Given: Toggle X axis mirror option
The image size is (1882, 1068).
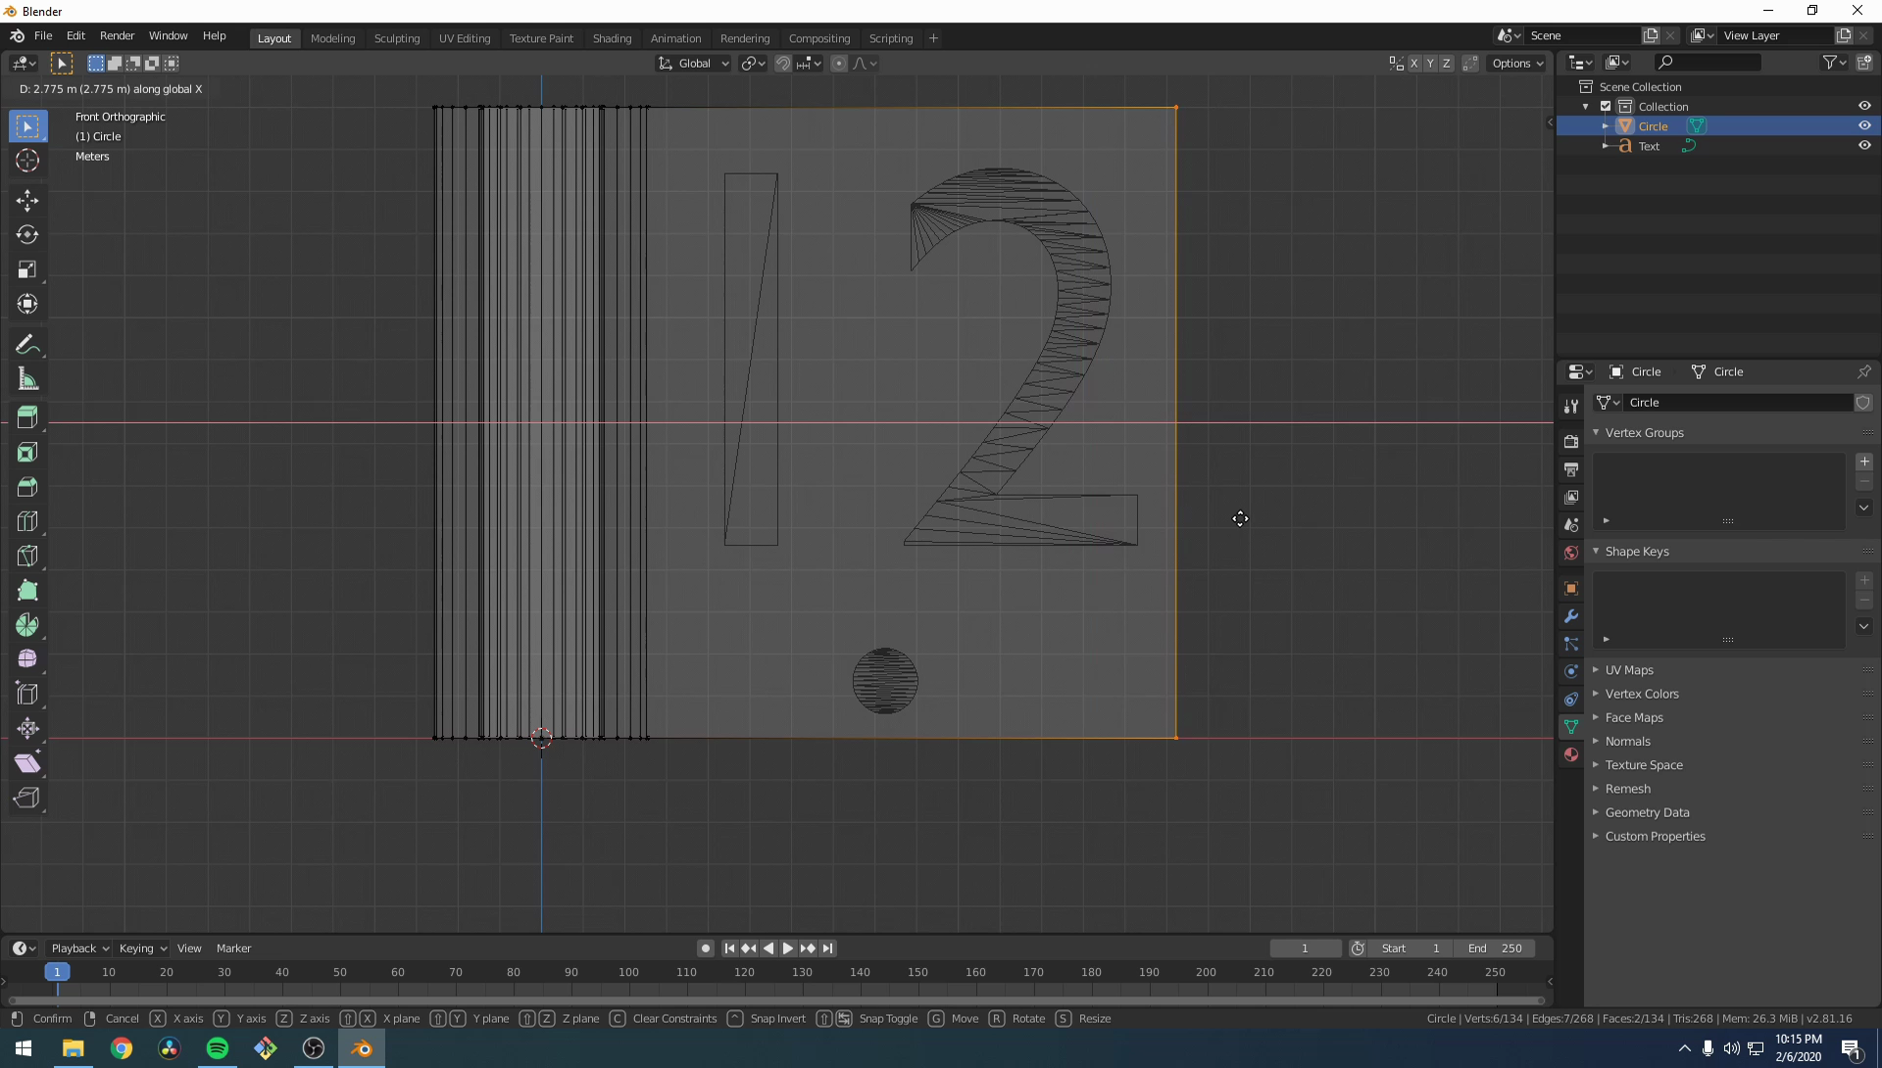Looking at the screenshot, I should 1413,63.
